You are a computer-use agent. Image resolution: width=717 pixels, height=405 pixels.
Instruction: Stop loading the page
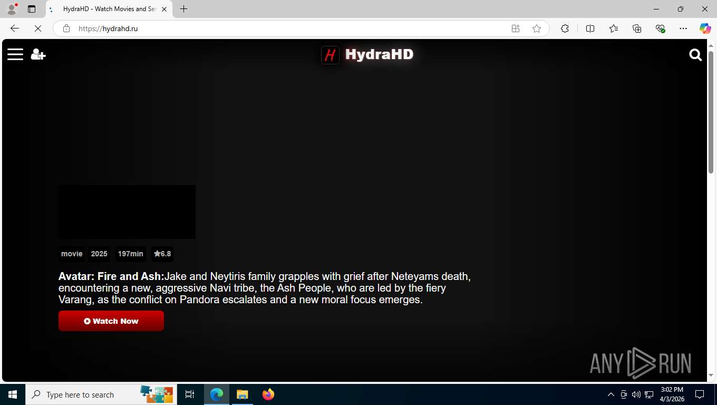click(x=38, y=28)
